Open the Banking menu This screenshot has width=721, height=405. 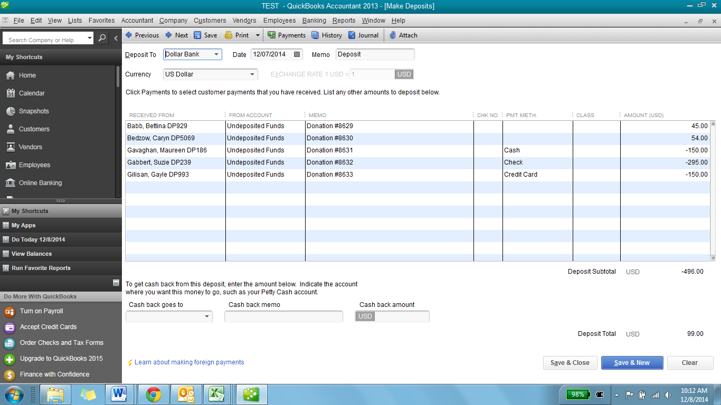click(x=314, y=21)
